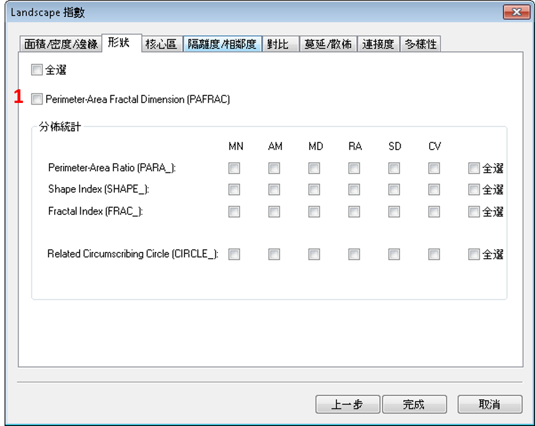Check AM for Fractal Index
535x426 pixels.
tap(274, 212)
